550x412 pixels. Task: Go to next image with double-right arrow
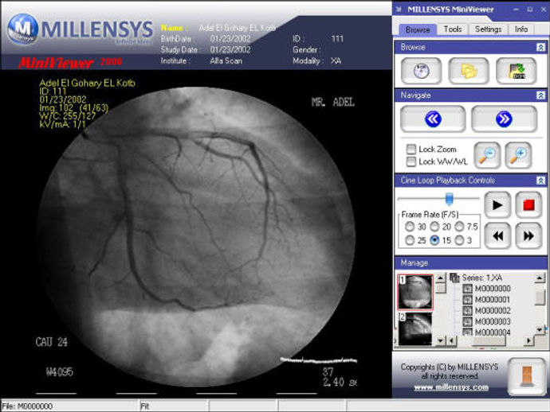[504, 119]
